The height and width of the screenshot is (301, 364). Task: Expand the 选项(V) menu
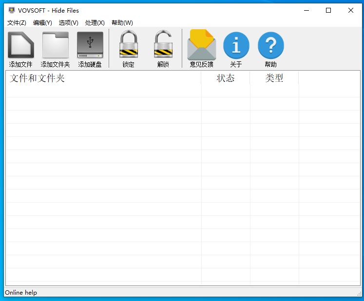point(68,23)
